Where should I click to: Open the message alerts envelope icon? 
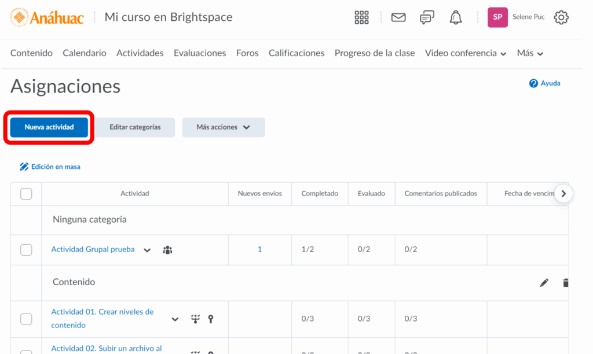tap(398, 18)
